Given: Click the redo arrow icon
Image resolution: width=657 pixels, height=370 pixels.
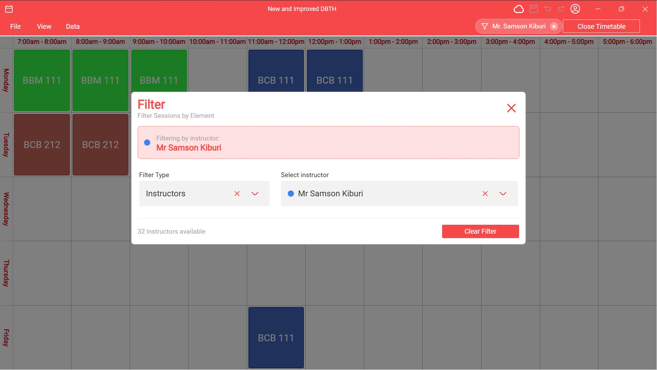Looking at the screenshot, I should pos(561,9).
